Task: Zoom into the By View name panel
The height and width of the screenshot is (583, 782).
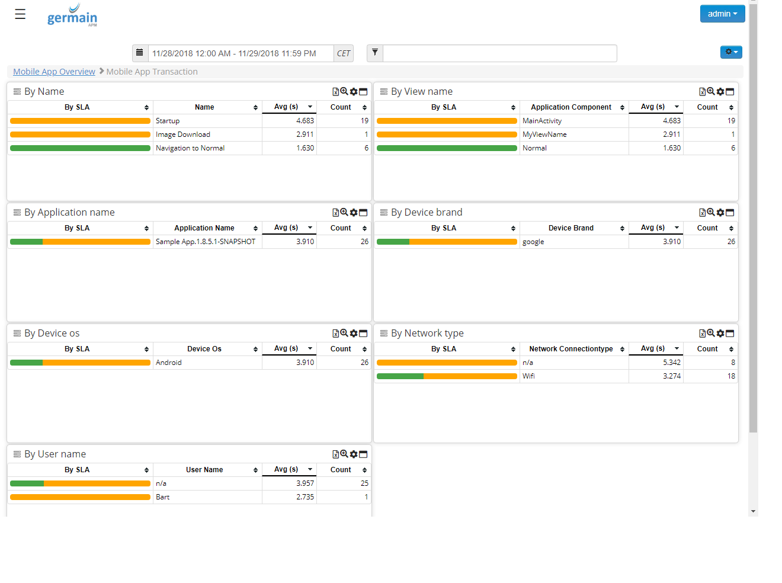Action: point(710,92)
